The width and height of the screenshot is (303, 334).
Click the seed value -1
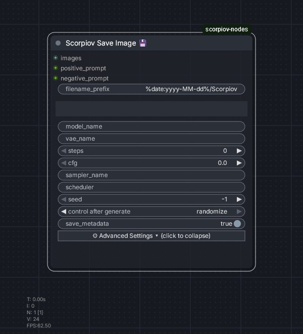pyautogui.click(x=225, y=199)
